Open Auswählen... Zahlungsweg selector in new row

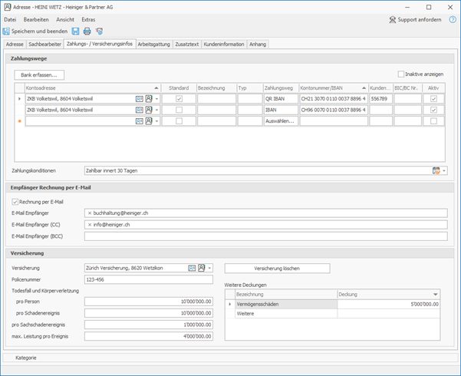(281, 121)
